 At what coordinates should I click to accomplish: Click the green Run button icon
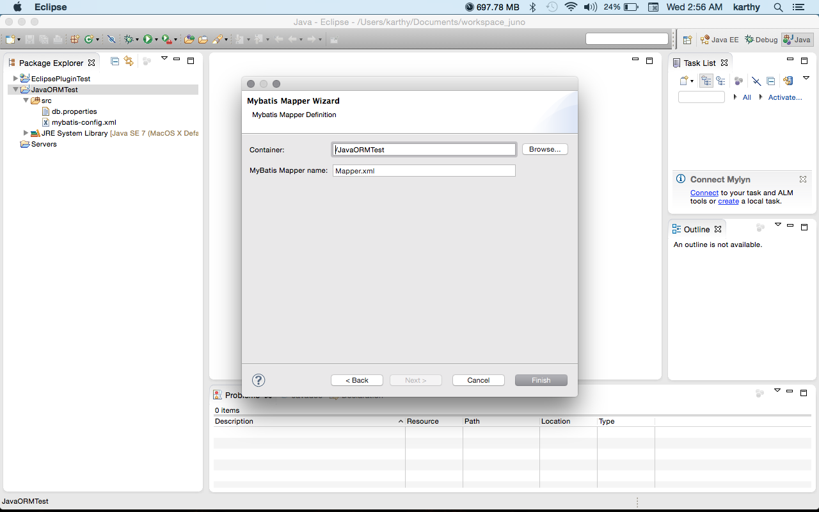[x=148, y=39]
